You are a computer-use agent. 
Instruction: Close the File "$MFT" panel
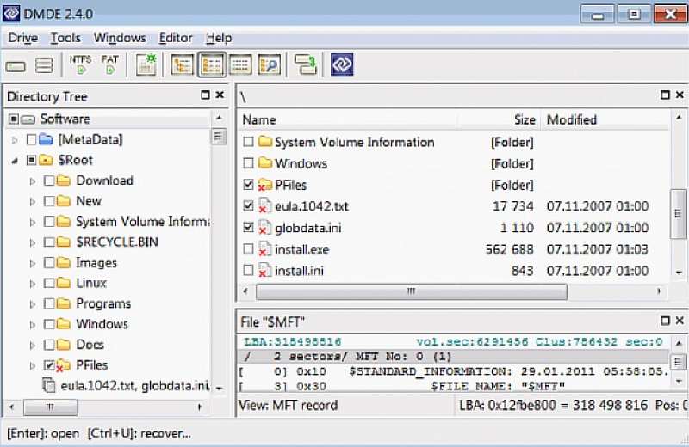680,321
